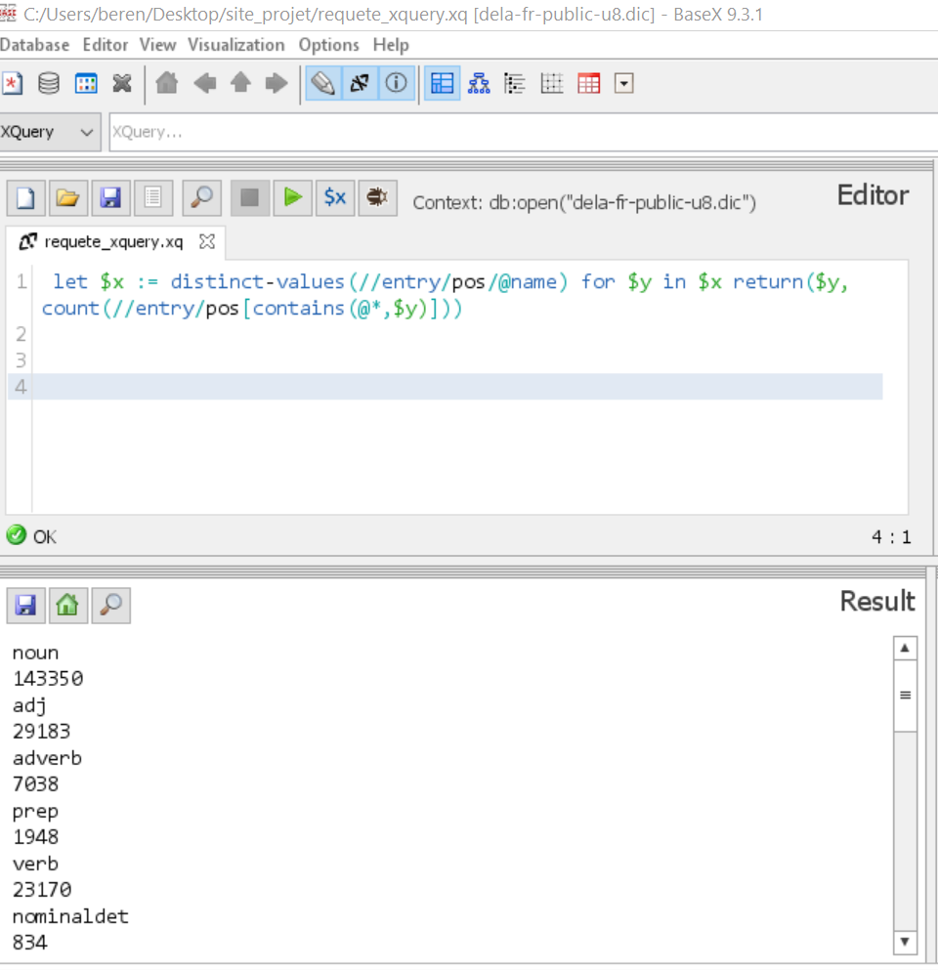Click the "prep" result line
938x970 pixels.
(x=36, y=812)
